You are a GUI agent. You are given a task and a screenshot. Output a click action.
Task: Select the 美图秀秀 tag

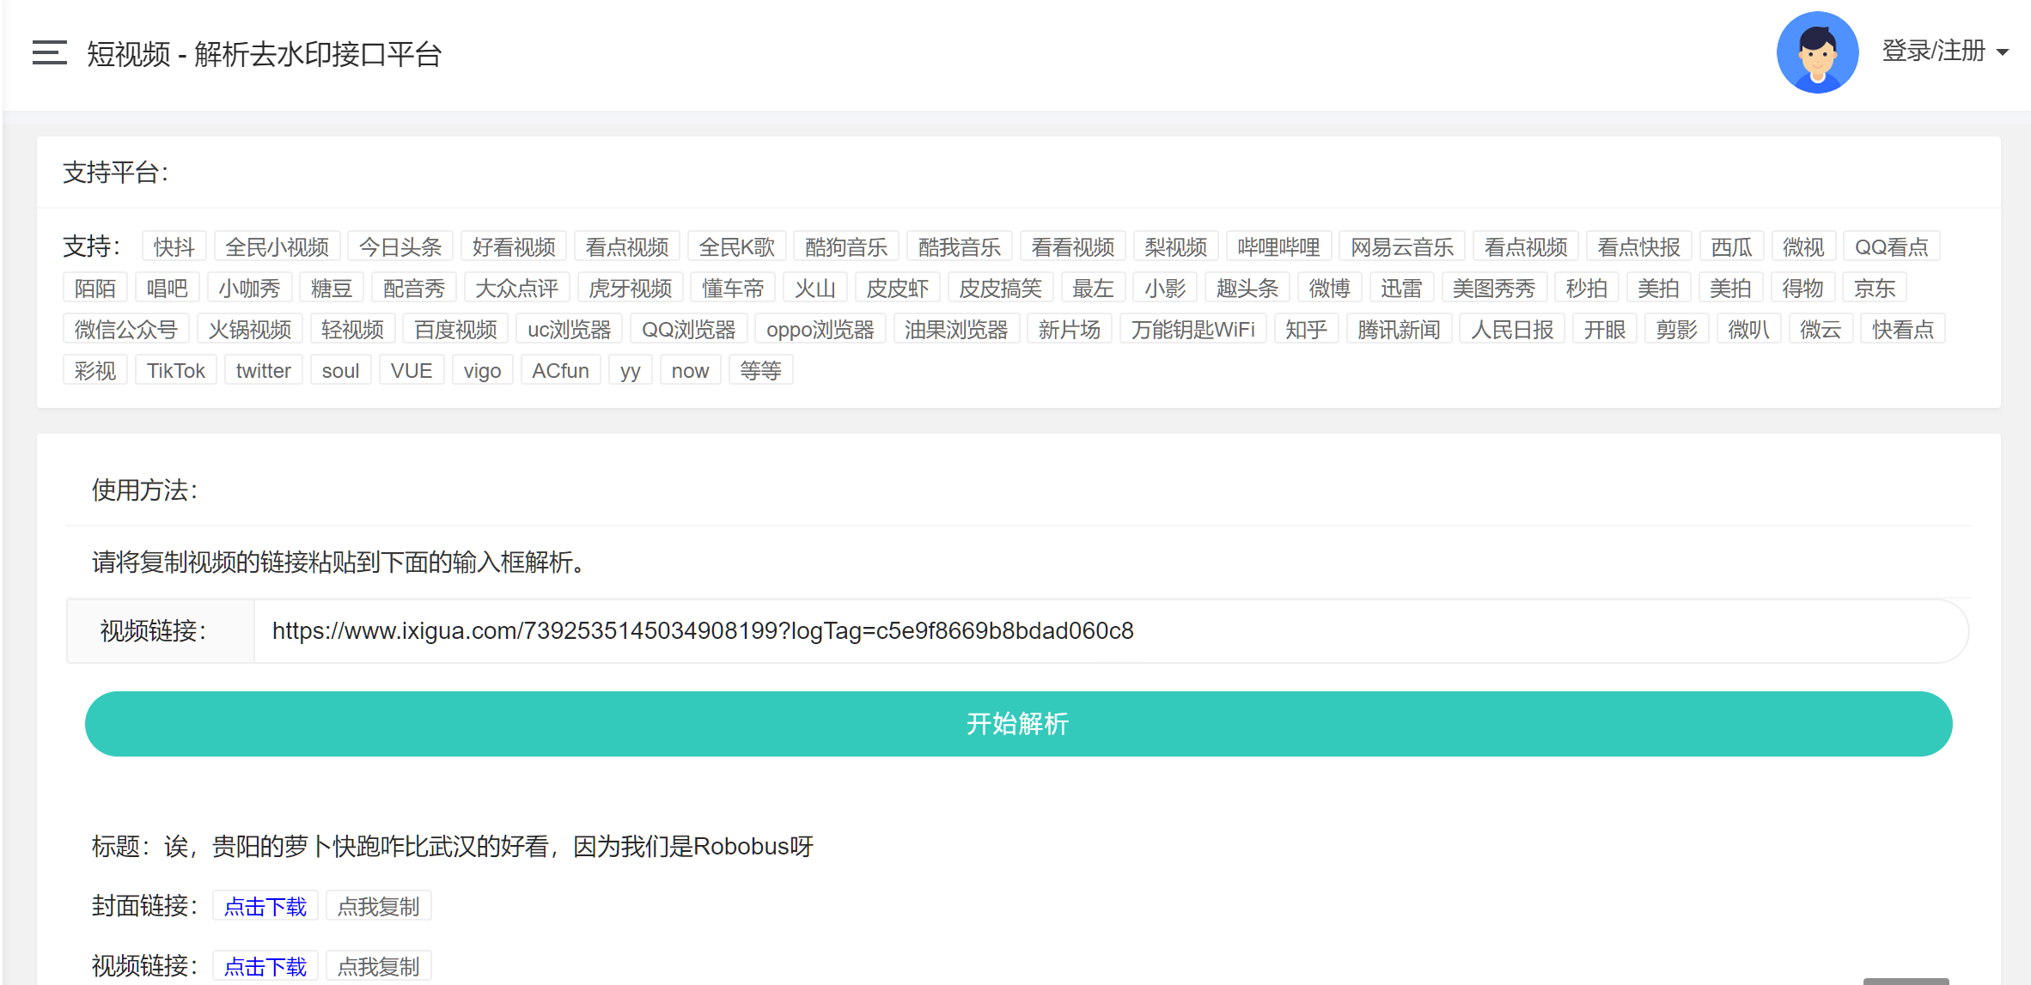(x=1495, y=288)
